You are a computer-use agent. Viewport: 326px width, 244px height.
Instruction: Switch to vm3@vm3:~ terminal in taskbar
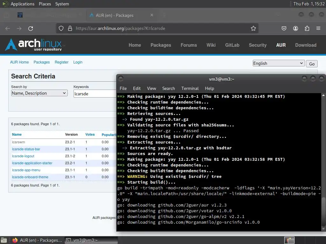(91, 240)
